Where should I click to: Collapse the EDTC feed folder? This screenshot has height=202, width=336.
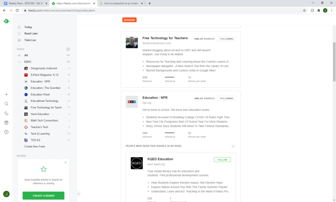pyautogui.click(x=19, y=62)
